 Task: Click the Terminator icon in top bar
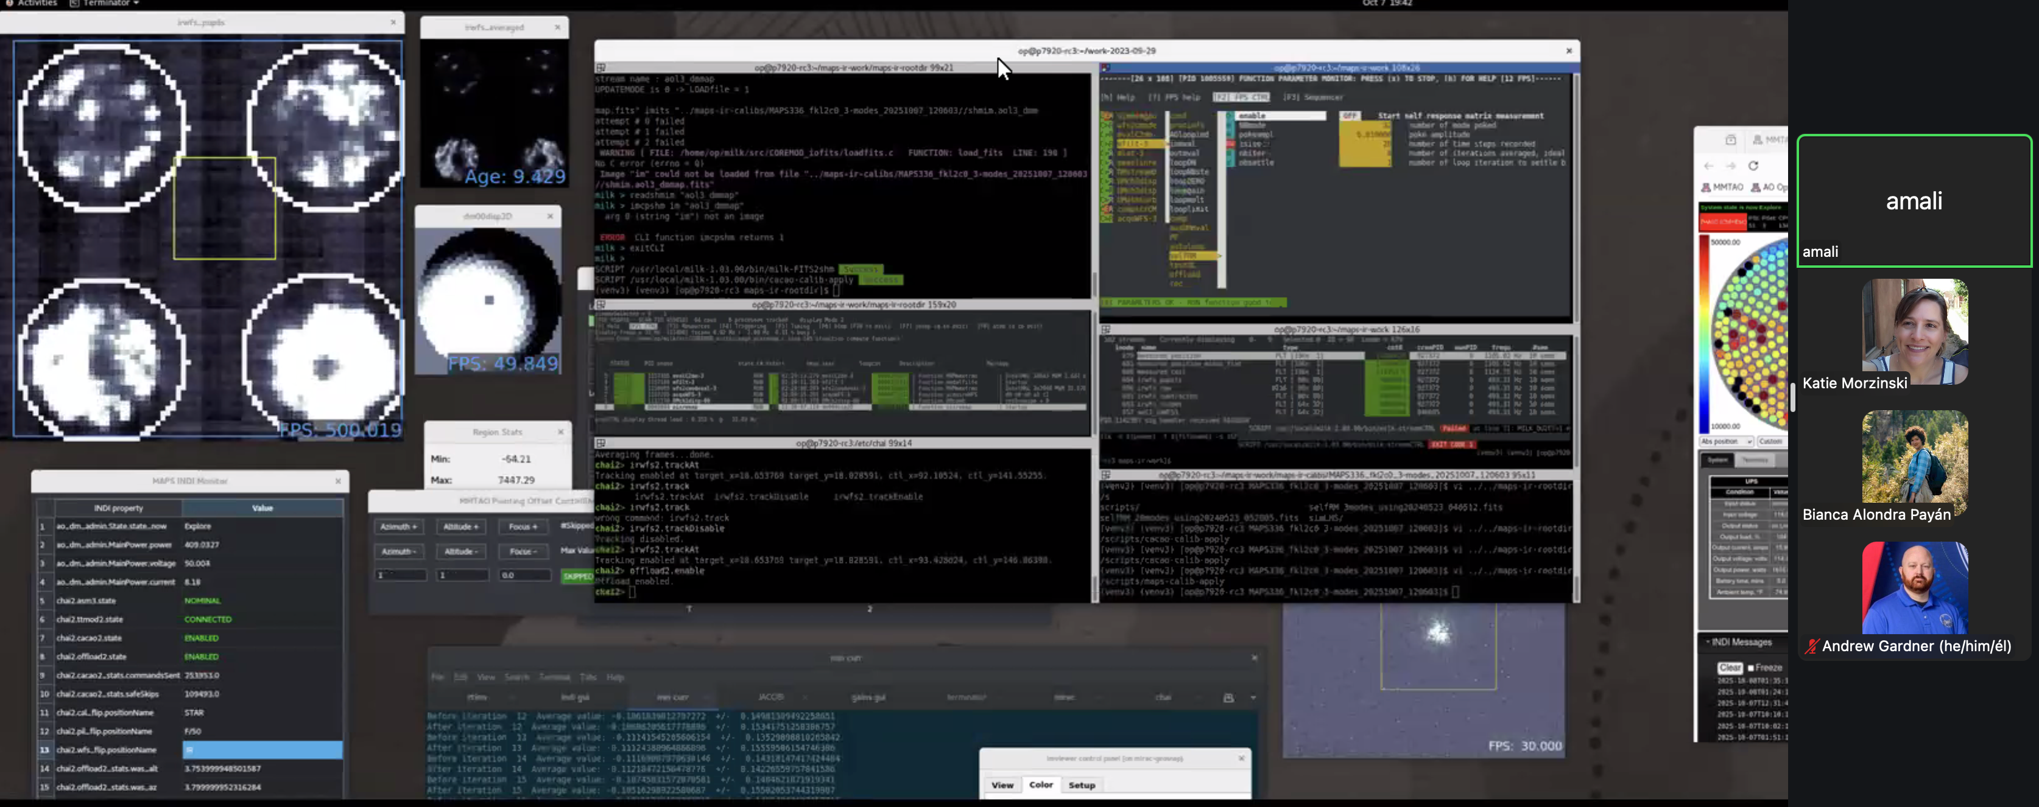pyautogui.click(x=74, y=3)
